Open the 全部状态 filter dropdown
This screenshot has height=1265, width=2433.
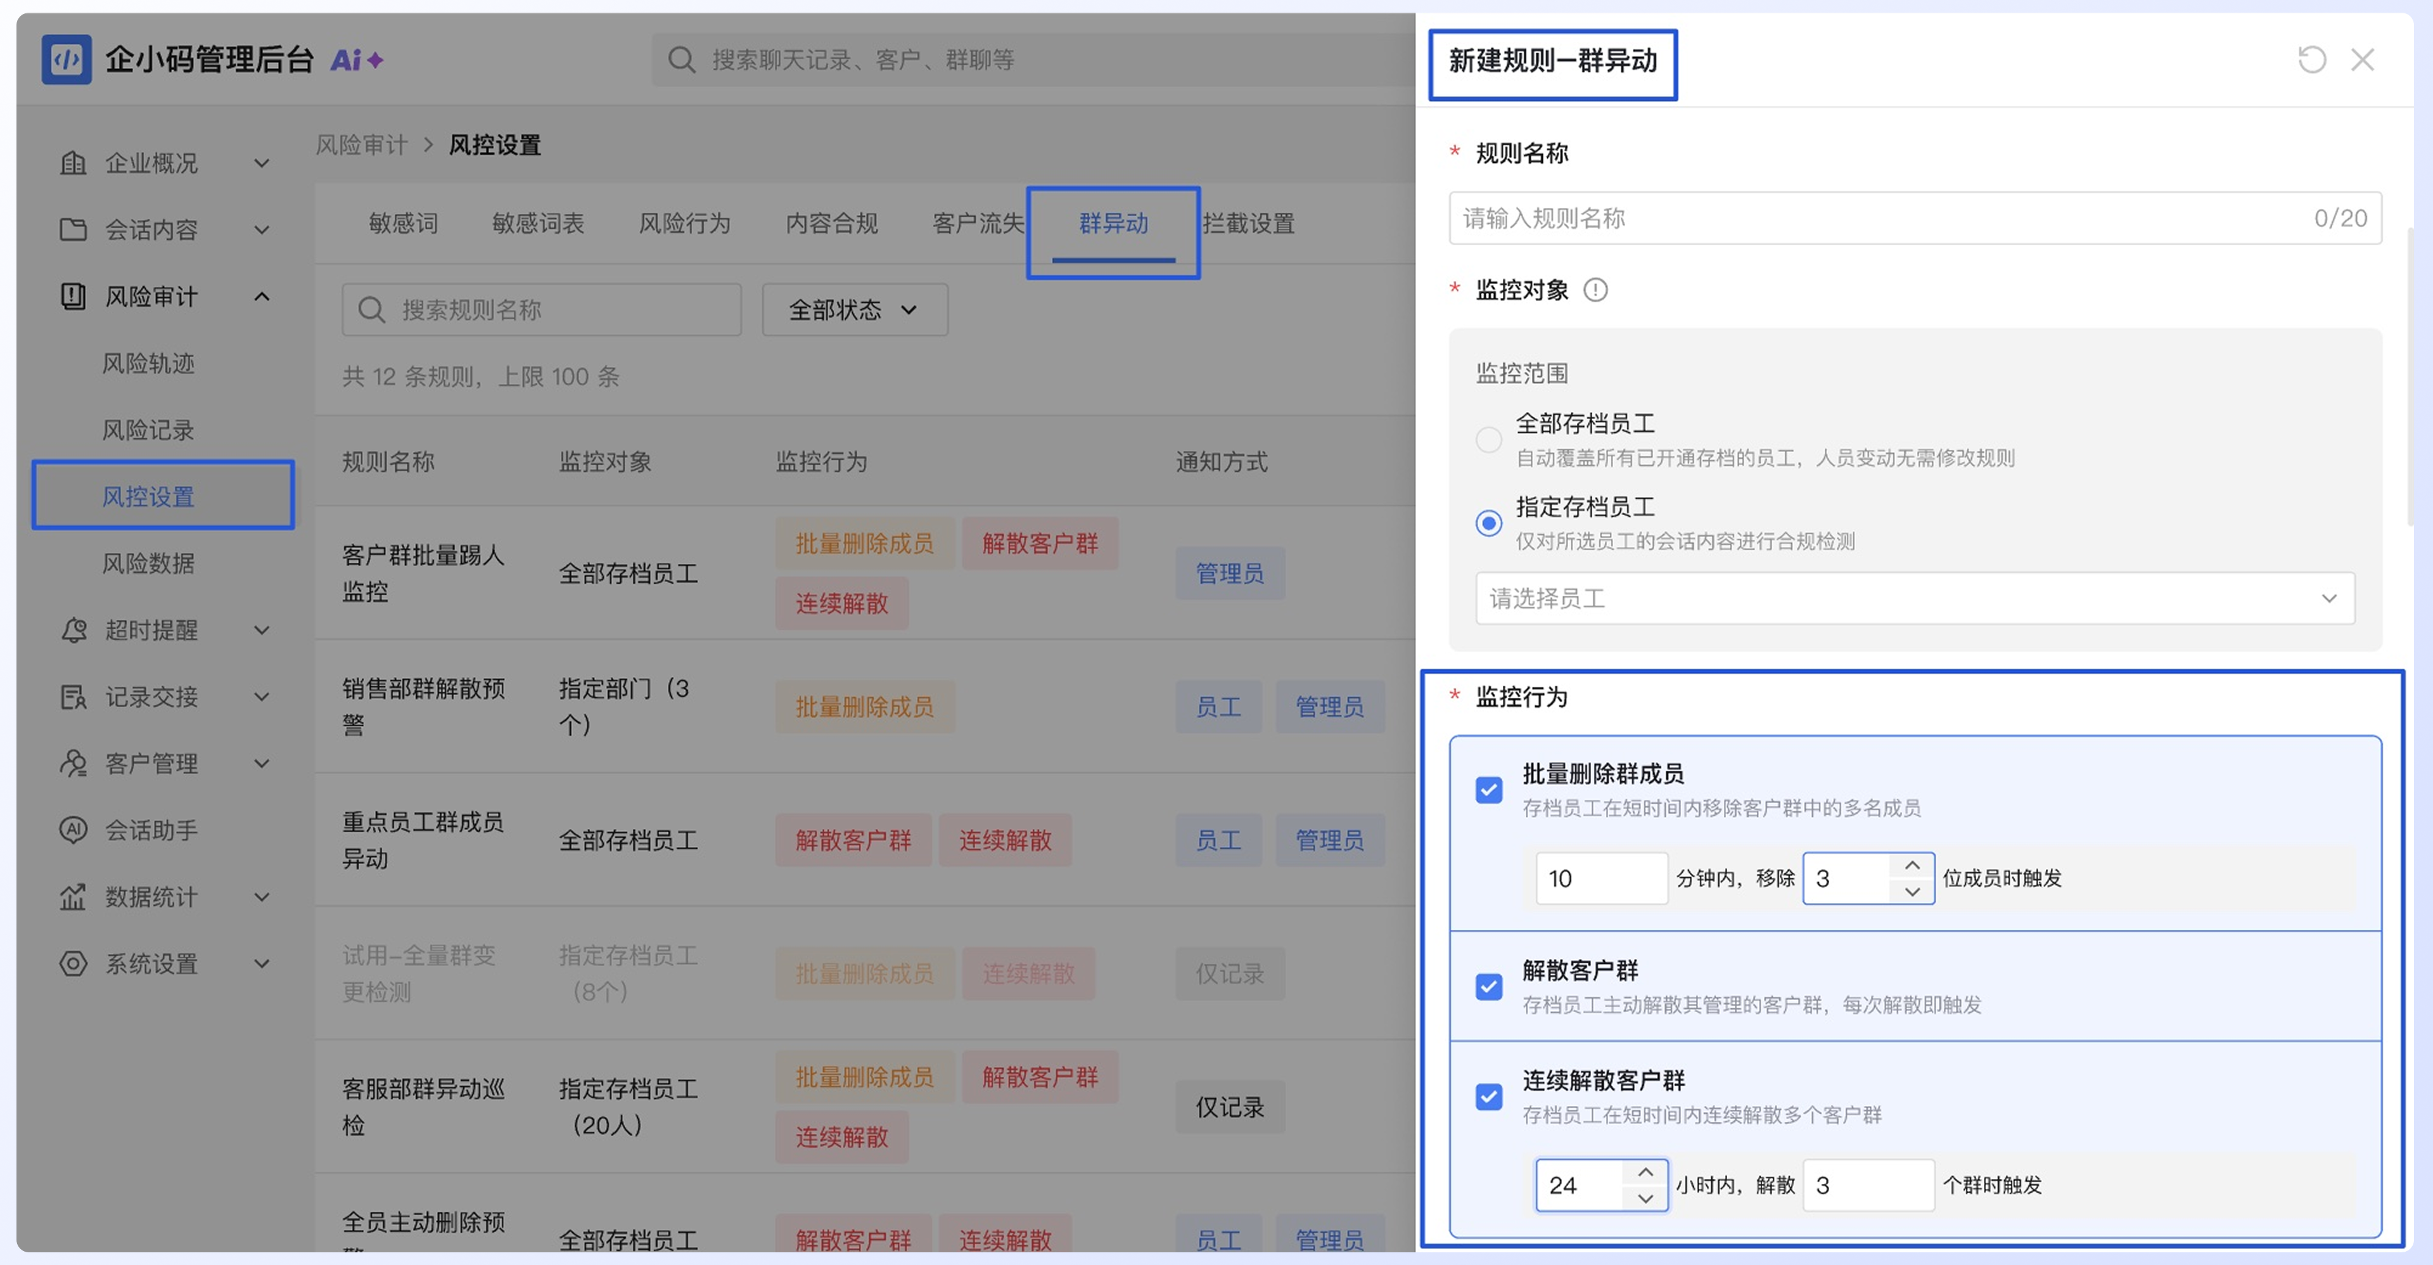pos(854,310)
